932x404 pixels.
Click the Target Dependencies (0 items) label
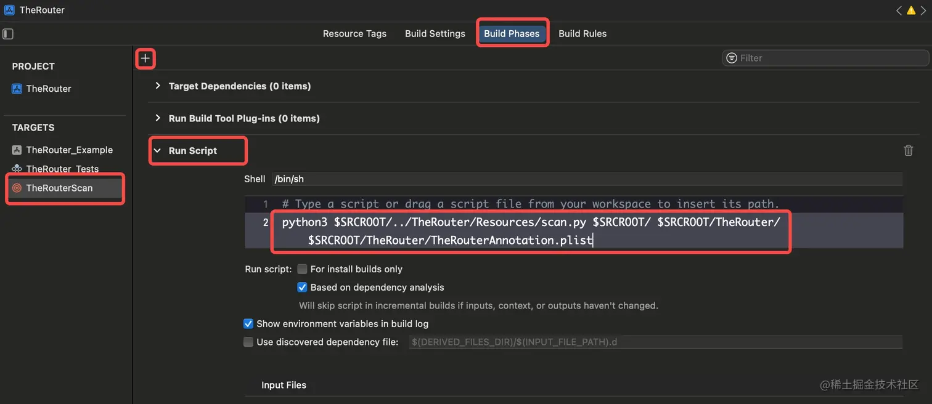(240, 86)
